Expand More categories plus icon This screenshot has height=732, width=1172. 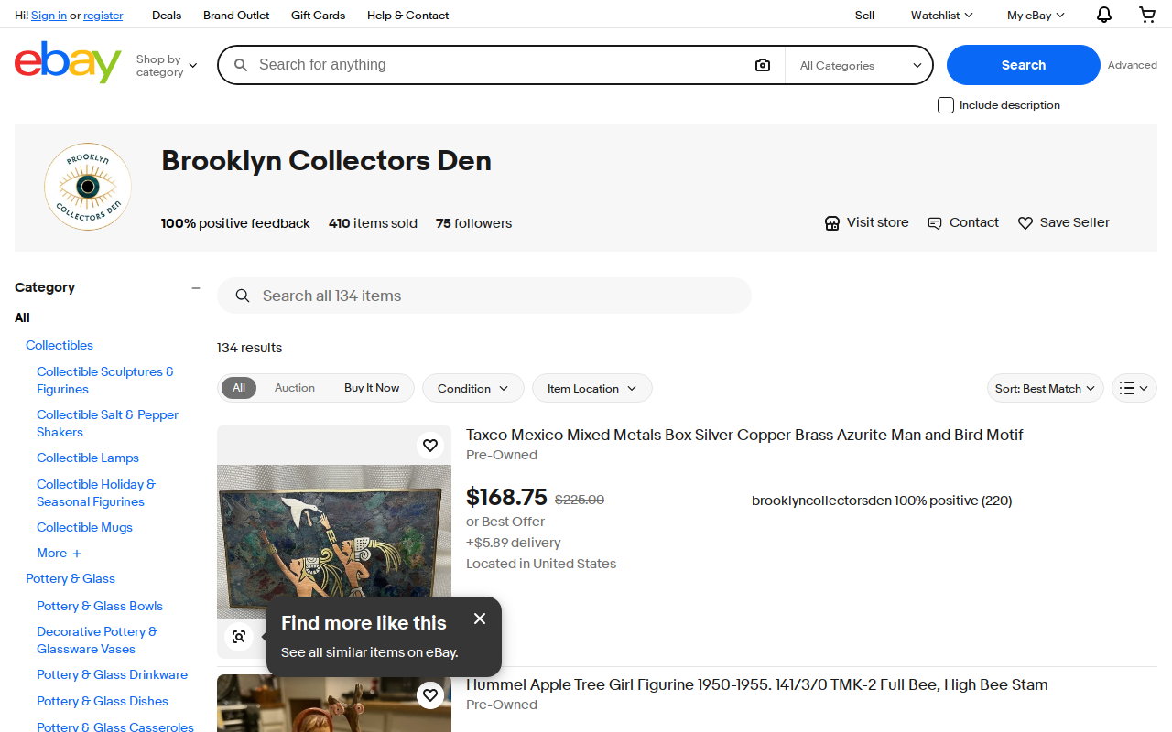77,554
